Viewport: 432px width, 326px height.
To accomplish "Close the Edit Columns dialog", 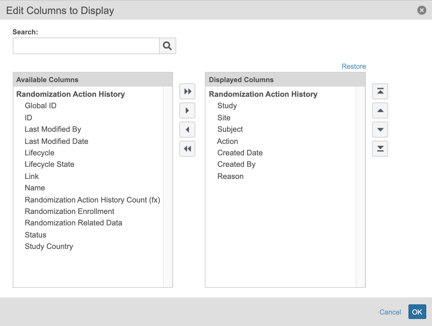I will point(422,10).
